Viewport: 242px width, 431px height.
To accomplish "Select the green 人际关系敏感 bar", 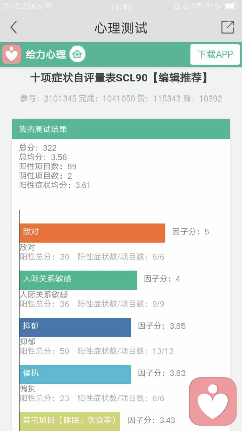I will pos(78,280).
